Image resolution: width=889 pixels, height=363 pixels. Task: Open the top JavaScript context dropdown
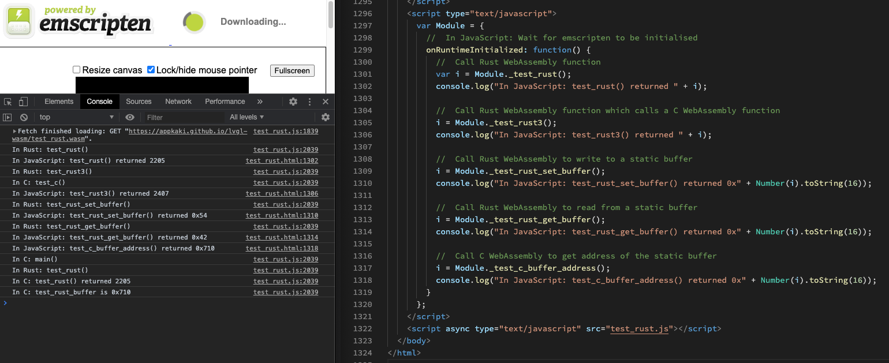tap(76, 117)
